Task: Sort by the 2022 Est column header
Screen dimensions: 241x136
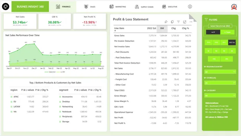Action: (x=151, y=28)
